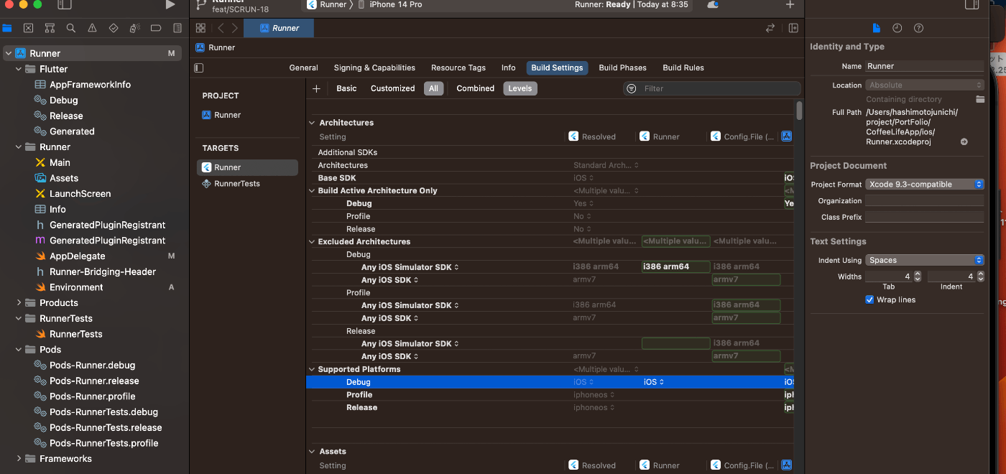Toggle the Wrap lines checkbox
This screenshot has width=1006, height=474.
pyautogui.click(x=869, y=299)
